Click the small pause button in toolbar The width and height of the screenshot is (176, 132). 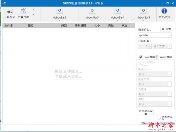(33, 10)
